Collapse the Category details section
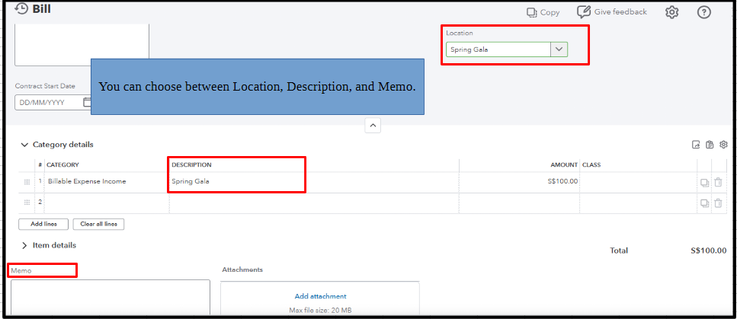This screenshot has width=737, height=319. (x=24, y=145)
